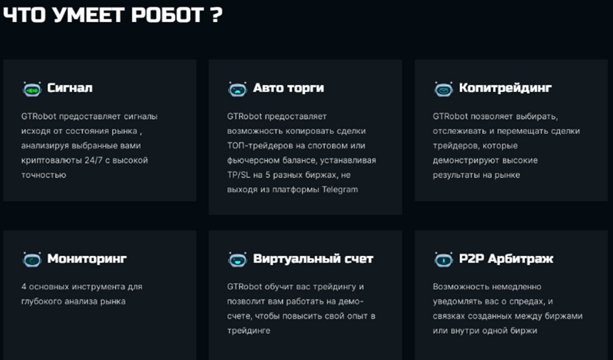613x360 pixels.
Task: Click the Копитрейдинг description paragraph
Action: (x=506, y=145)
